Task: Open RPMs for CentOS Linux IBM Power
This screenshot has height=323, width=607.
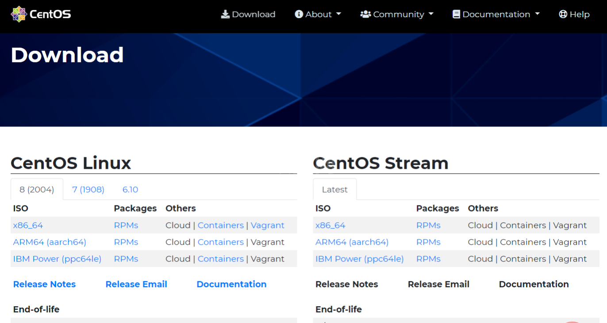Action: coord(126,259)
